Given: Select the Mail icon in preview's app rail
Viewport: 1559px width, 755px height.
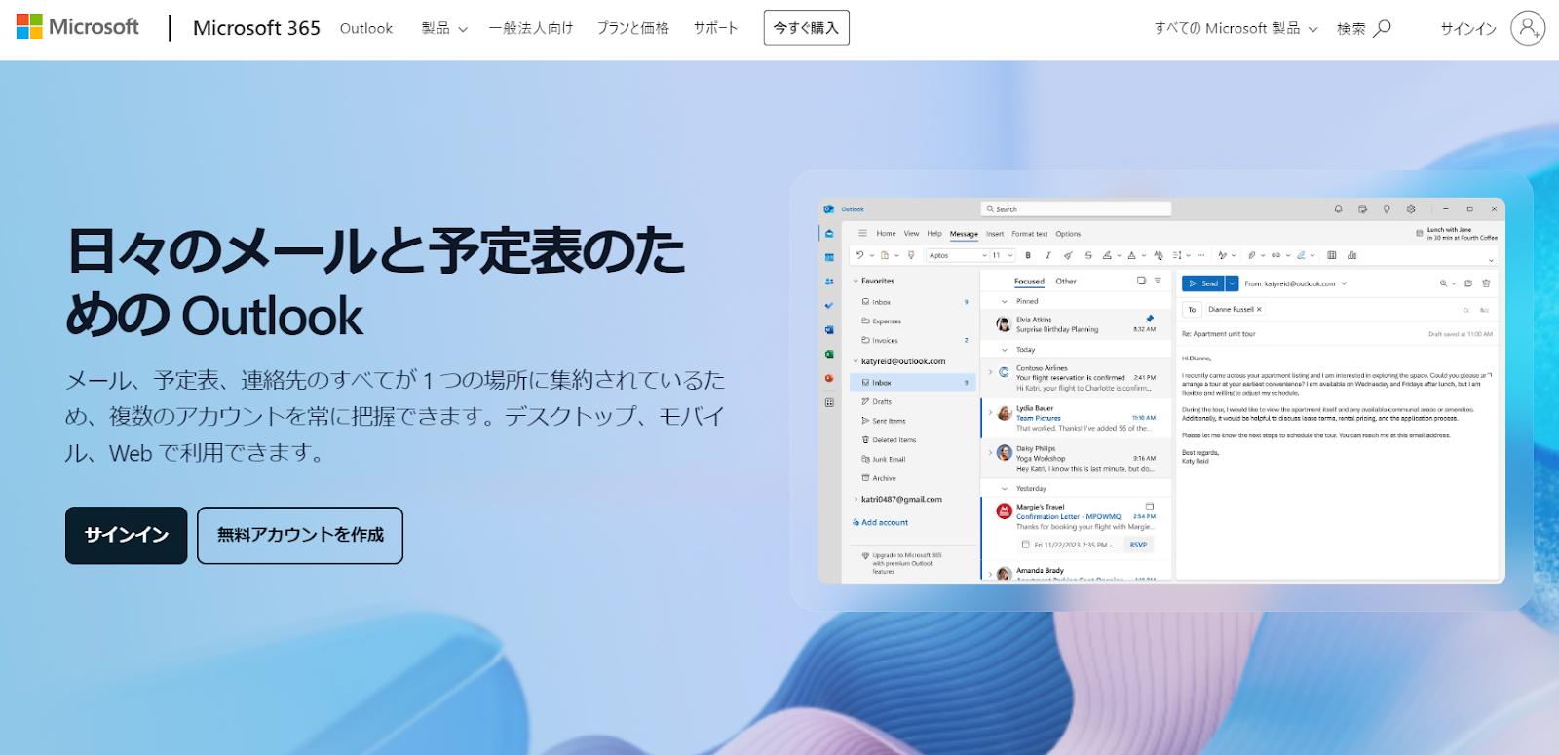Looking at the screenshot, I should pos(829,234).
